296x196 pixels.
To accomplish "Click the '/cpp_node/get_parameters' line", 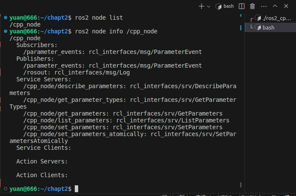I will (x=123, y=113).
